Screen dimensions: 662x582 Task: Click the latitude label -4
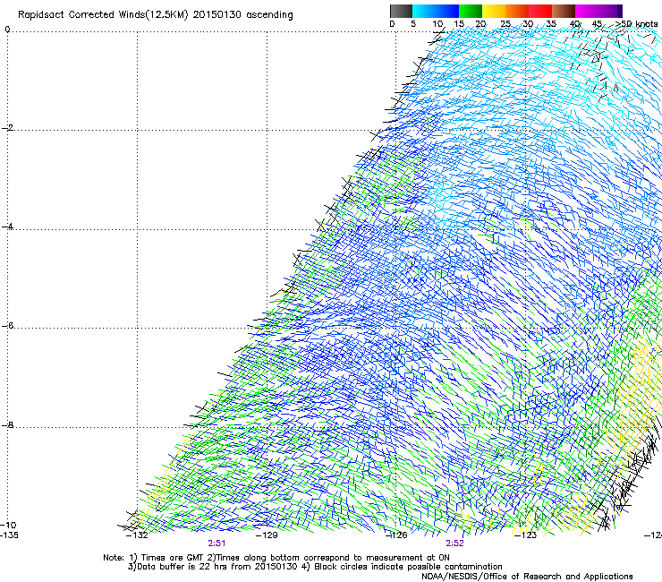pyautogui.click(x=7, y=227)
